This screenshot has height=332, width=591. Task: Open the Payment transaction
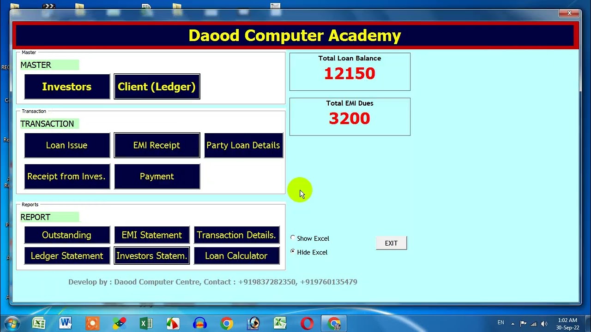[157, 177]
